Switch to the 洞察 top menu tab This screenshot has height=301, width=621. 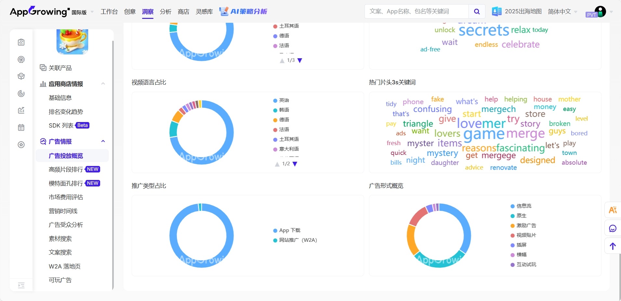(148, 12)
